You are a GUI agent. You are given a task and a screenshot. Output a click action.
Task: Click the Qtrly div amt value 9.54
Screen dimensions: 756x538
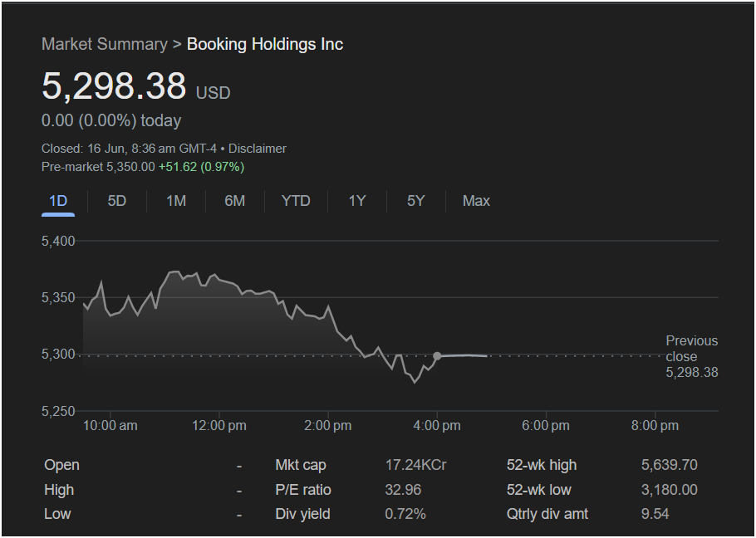pyautogui.click(x=655, y=514)
